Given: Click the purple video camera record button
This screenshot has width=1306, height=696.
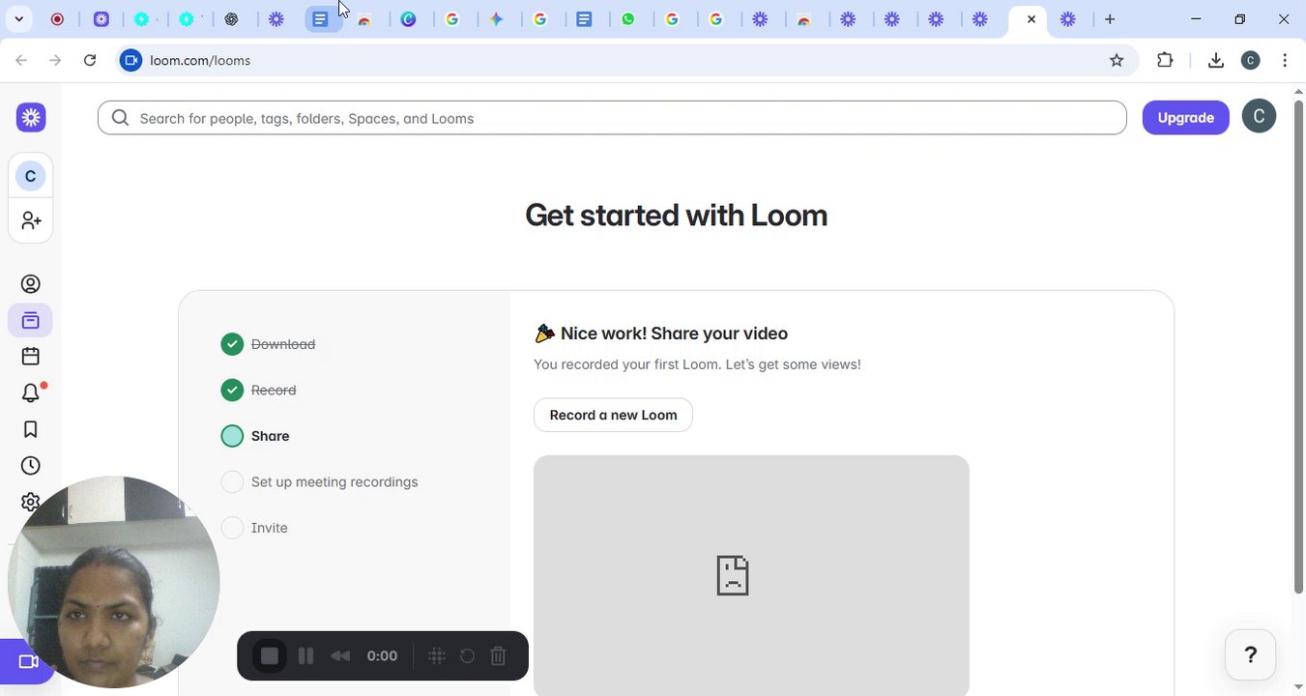Looking at the screenshot, I should point(27,662).
